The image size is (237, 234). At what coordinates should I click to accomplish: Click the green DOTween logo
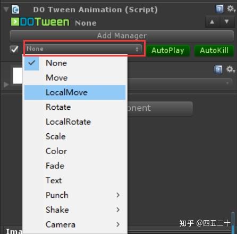(40, 22)
